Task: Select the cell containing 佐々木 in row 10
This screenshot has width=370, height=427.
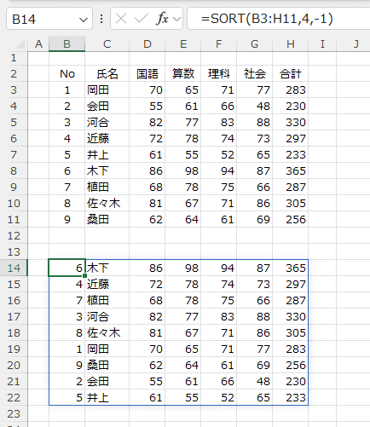Action: pyautogui.click(x=107, y=203)
